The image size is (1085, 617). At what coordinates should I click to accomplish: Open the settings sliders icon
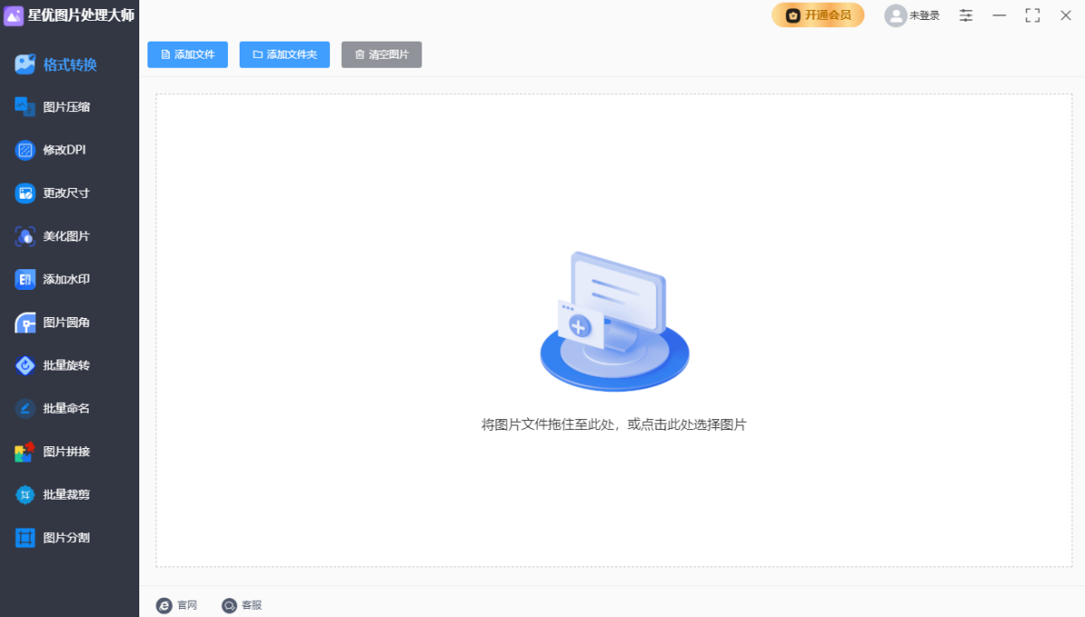[x=966, y=15]
